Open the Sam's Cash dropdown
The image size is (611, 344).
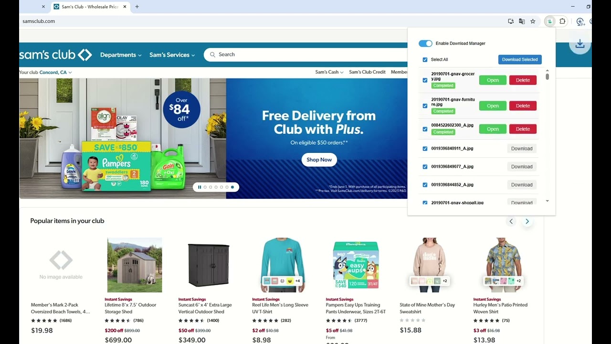pyautogui.click(x=329, y=72)
